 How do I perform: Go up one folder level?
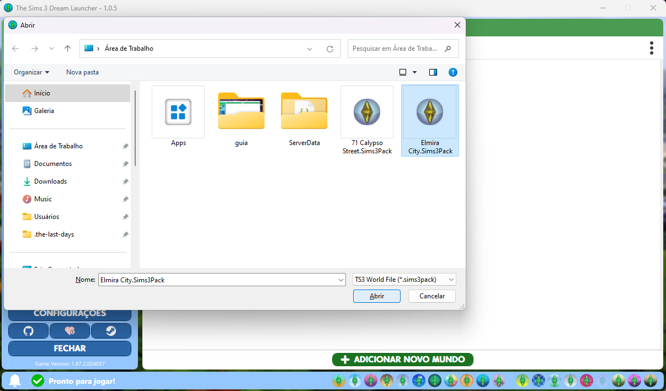click(67, 49)
